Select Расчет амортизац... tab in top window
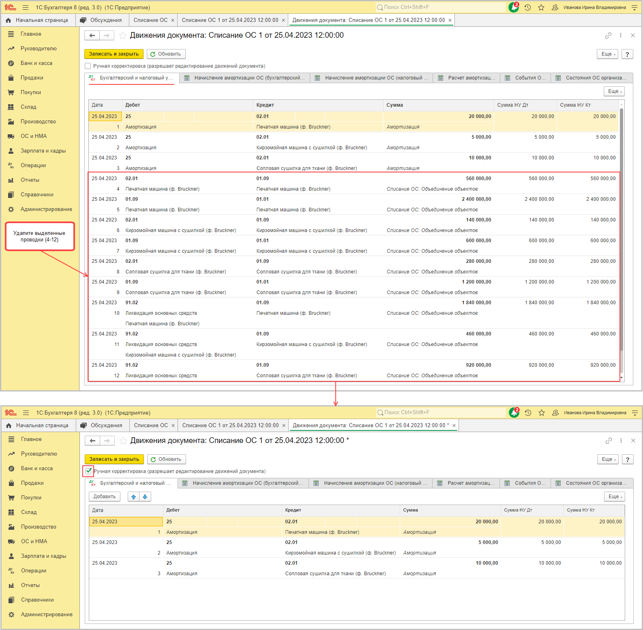643x630 pixels. click(467, 78)
